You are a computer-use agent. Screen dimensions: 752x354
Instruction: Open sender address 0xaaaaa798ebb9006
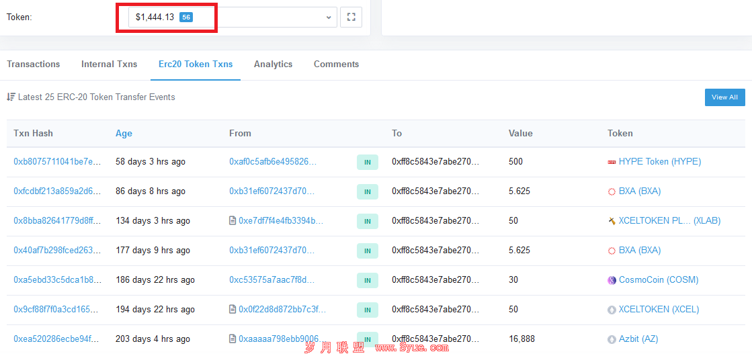click(281, 339)
